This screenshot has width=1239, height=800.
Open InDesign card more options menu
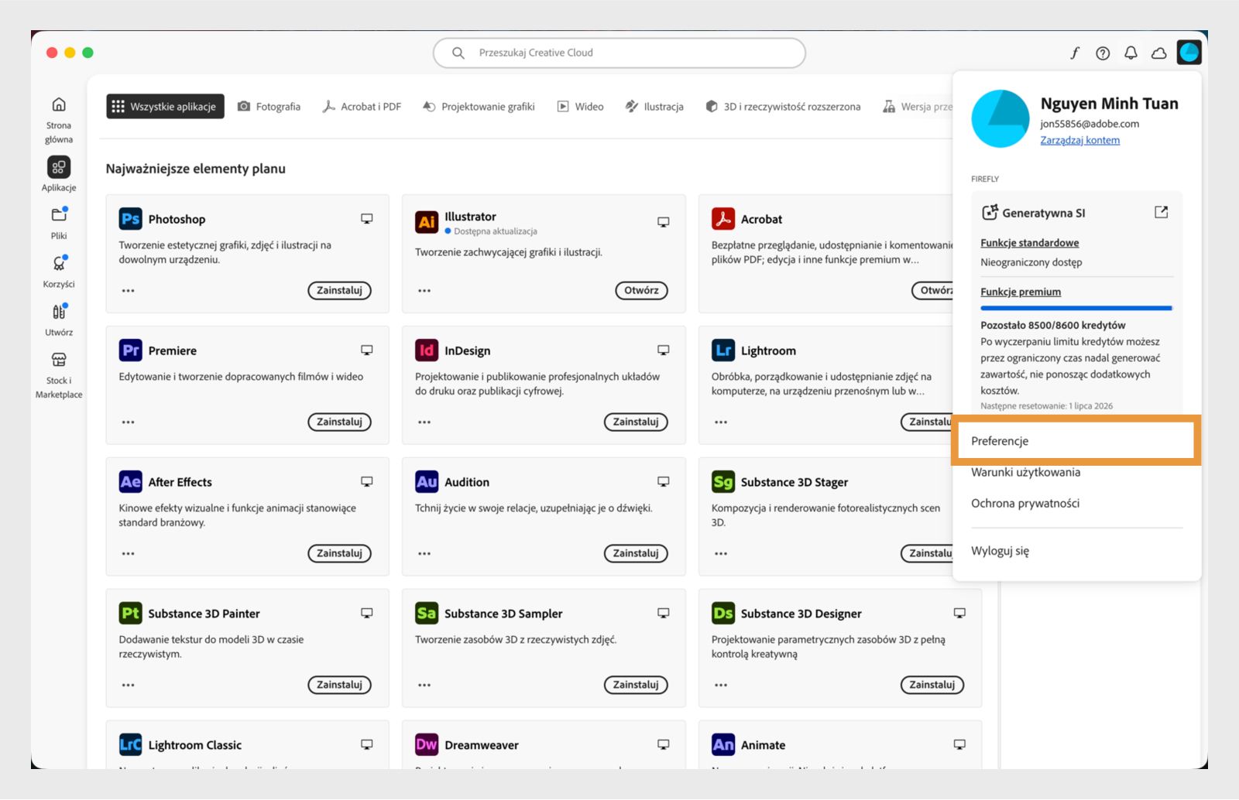pyautogui.click(x=424, y=422)
